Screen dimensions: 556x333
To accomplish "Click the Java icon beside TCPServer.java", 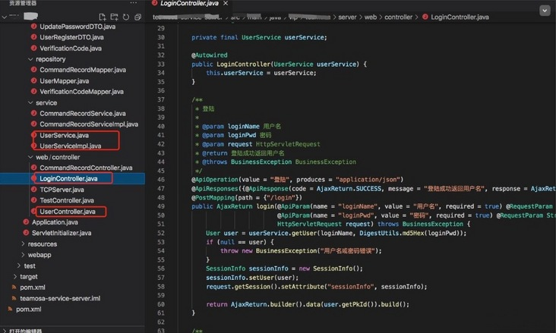I will point(33,190).
